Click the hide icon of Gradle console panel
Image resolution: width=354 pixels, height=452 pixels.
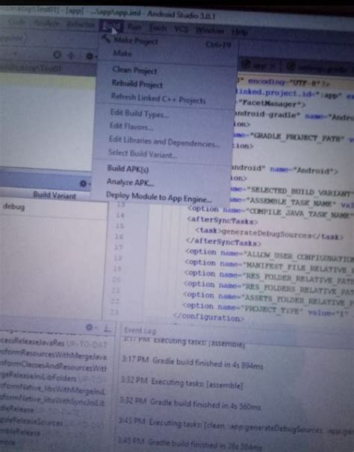click(107, 328)
